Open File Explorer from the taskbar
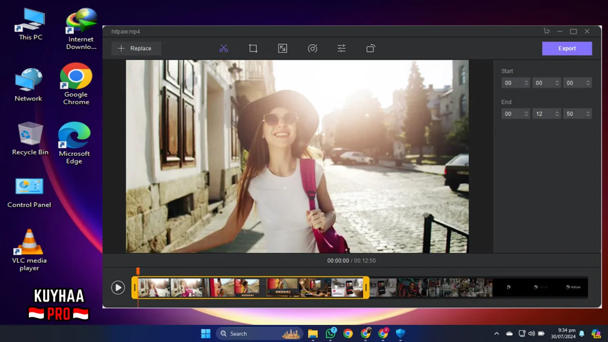608x342 pixels. pyautogui.click(x=313, y=333)
